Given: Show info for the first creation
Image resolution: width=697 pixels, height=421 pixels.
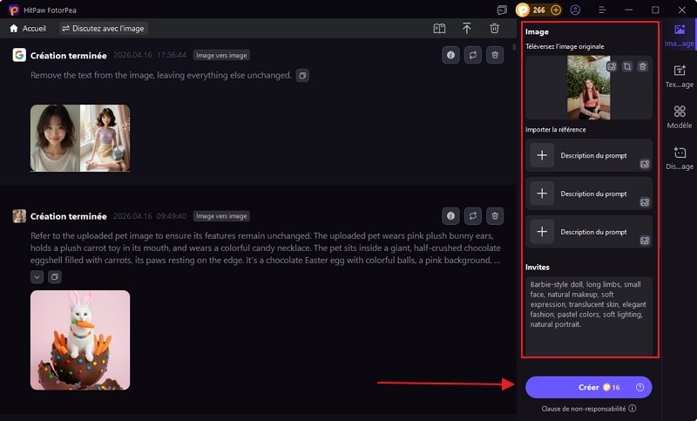Looking at the screenshot, I should pyautogui.click(x=450, y=55).
